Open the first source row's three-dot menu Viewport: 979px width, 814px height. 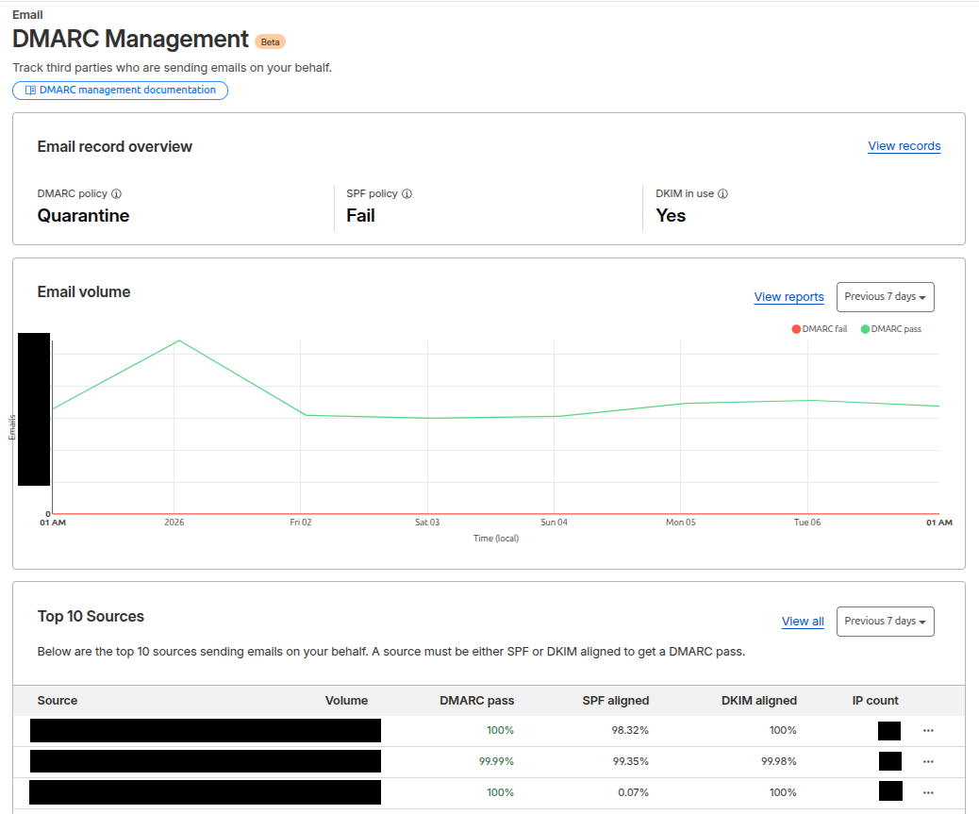point(928,731)
